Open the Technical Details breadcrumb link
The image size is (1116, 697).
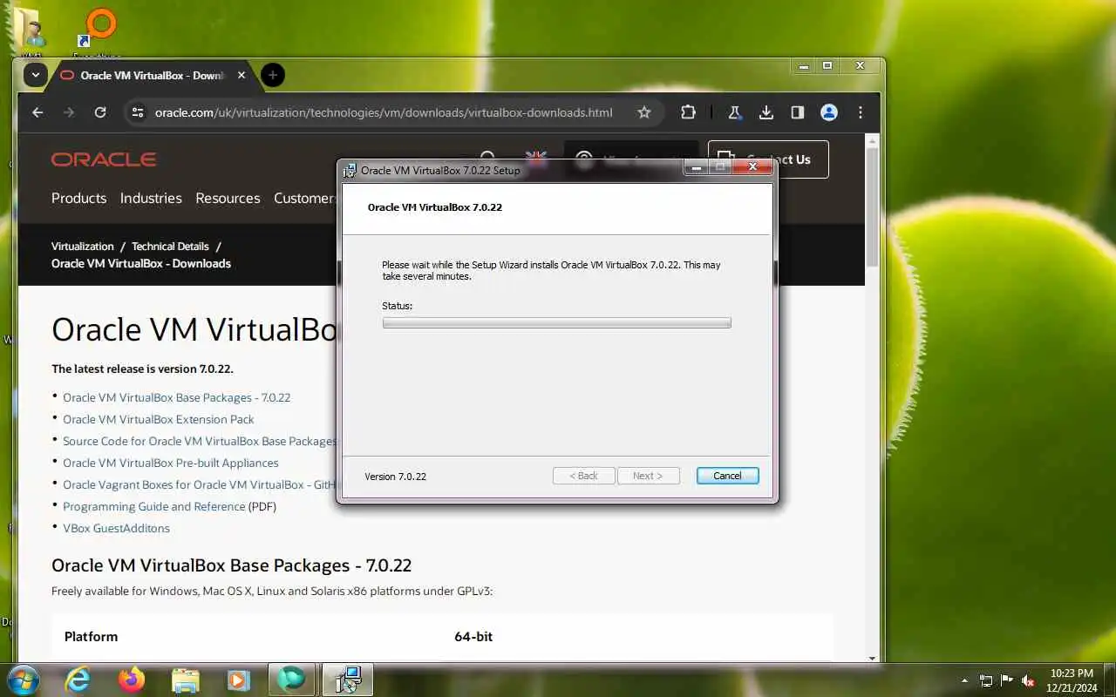coord(170,247)
